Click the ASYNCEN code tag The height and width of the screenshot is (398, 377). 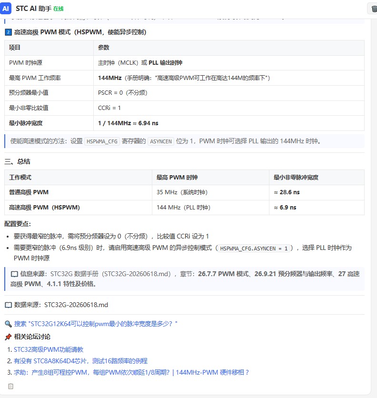[161, 141]
